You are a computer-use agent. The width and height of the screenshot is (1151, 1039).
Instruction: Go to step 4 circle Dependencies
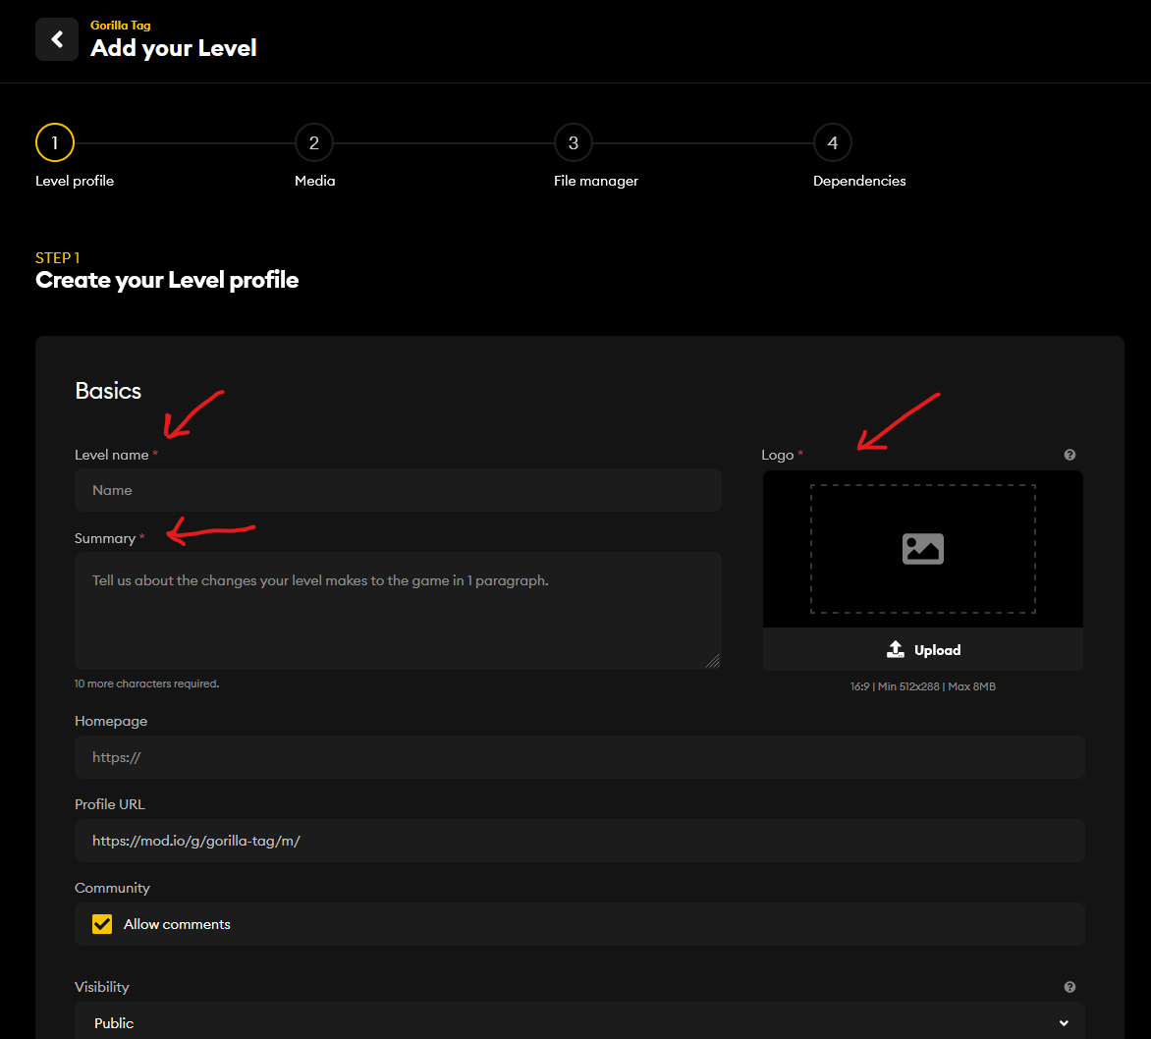tap(832, 143)
